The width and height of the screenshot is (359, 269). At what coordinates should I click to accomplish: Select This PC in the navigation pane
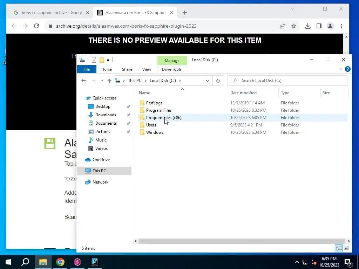pyautogui.click(x=99, y=171)
